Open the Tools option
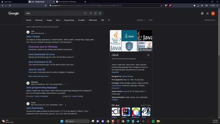Viewport: 220px width, 124px height. pos(151,20)
